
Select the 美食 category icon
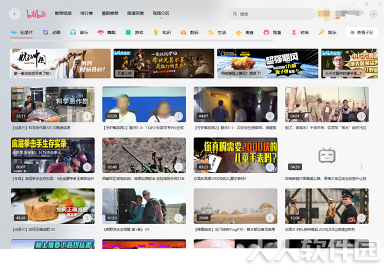pyautogui.click(x=239, y=33)
